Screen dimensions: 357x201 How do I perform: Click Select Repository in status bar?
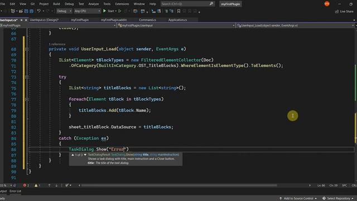[x=338, y=199]
